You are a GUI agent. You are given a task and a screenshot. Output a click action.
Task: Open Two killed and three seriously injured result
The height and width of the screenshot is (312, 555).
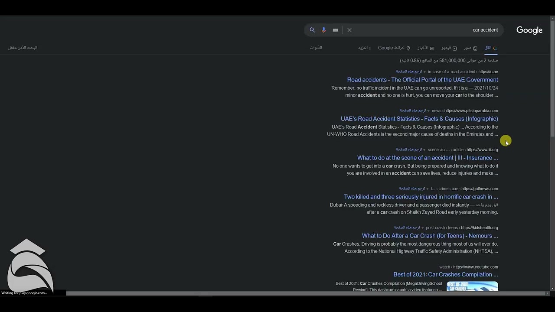421,197
